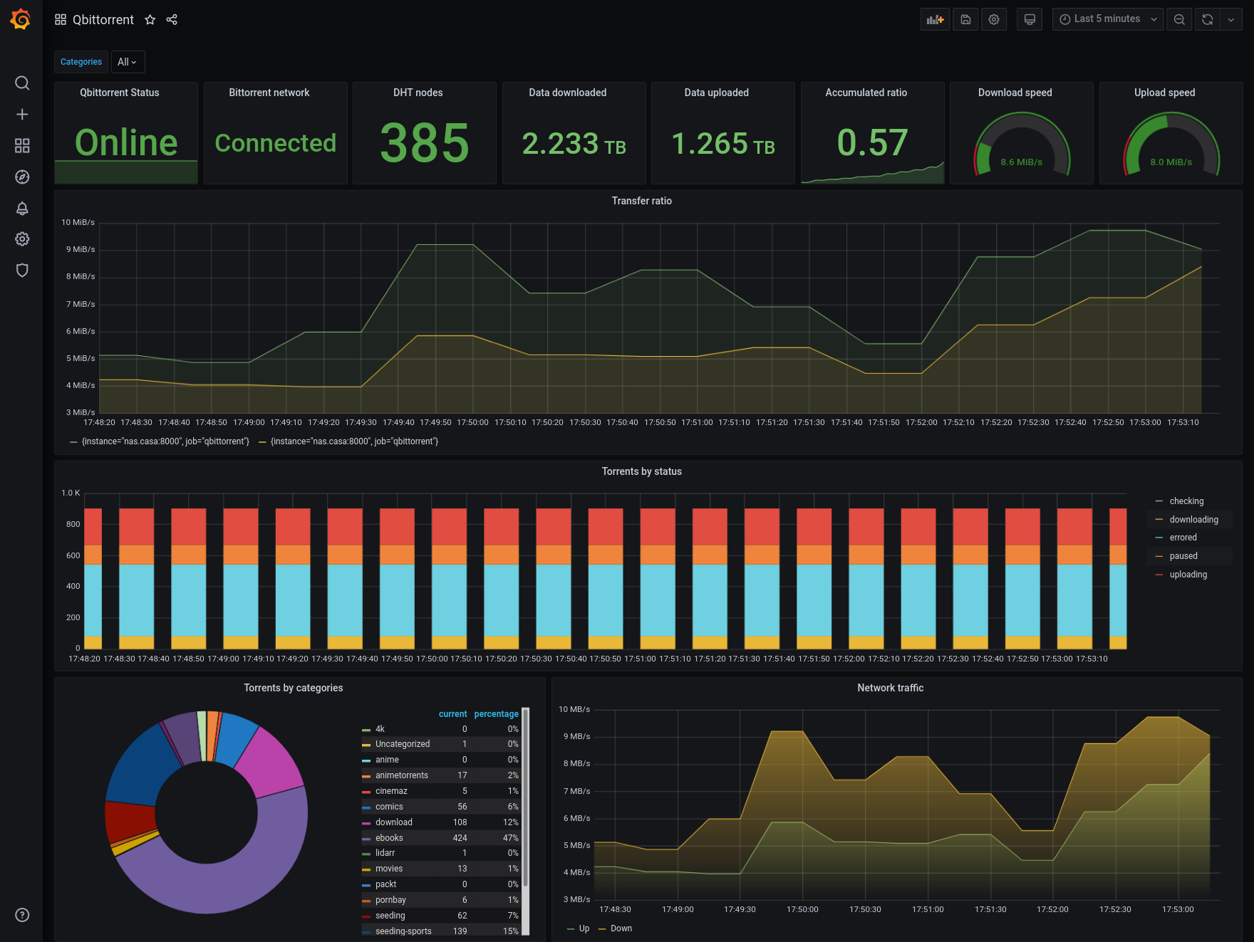
Task: Open the search dashboards icon in sidebar
Action: pos(22,83)
